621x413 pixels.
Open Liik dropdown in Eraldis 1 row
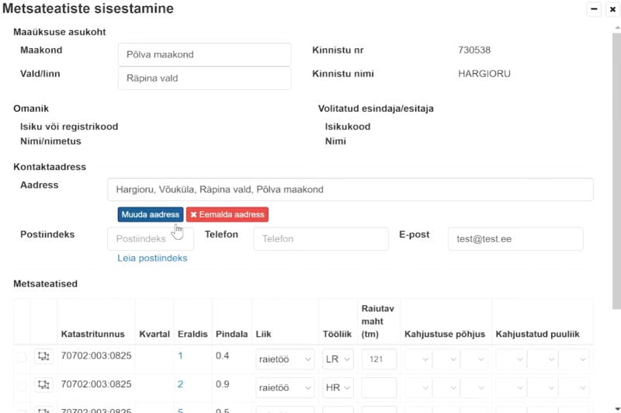pos(285,359)
